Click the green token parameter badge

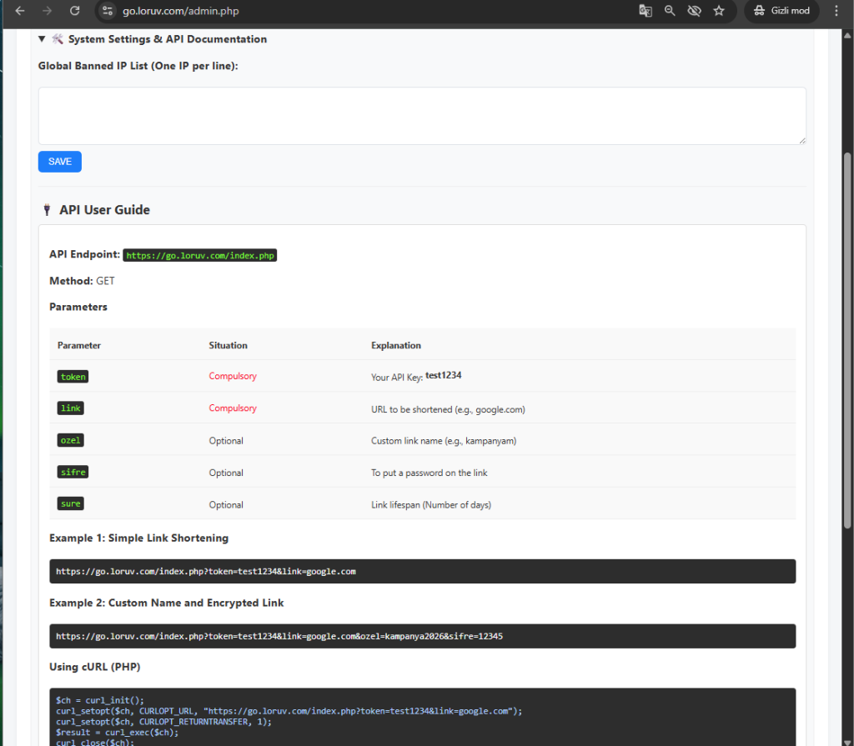point(73,377)
